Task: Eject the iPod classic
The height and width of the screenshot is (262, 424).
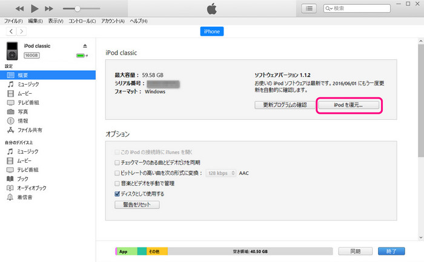Action: point(85,46)
